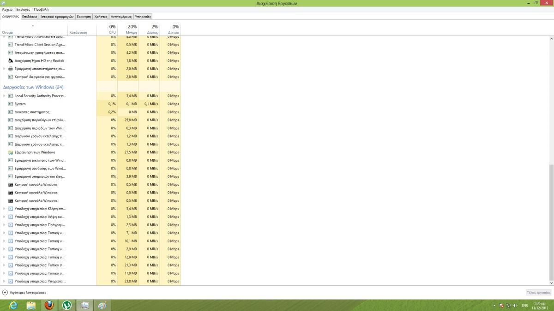Screen dimensions: 554x311
Task: Click the Τέλος εργασίας button
Action: 539,293
